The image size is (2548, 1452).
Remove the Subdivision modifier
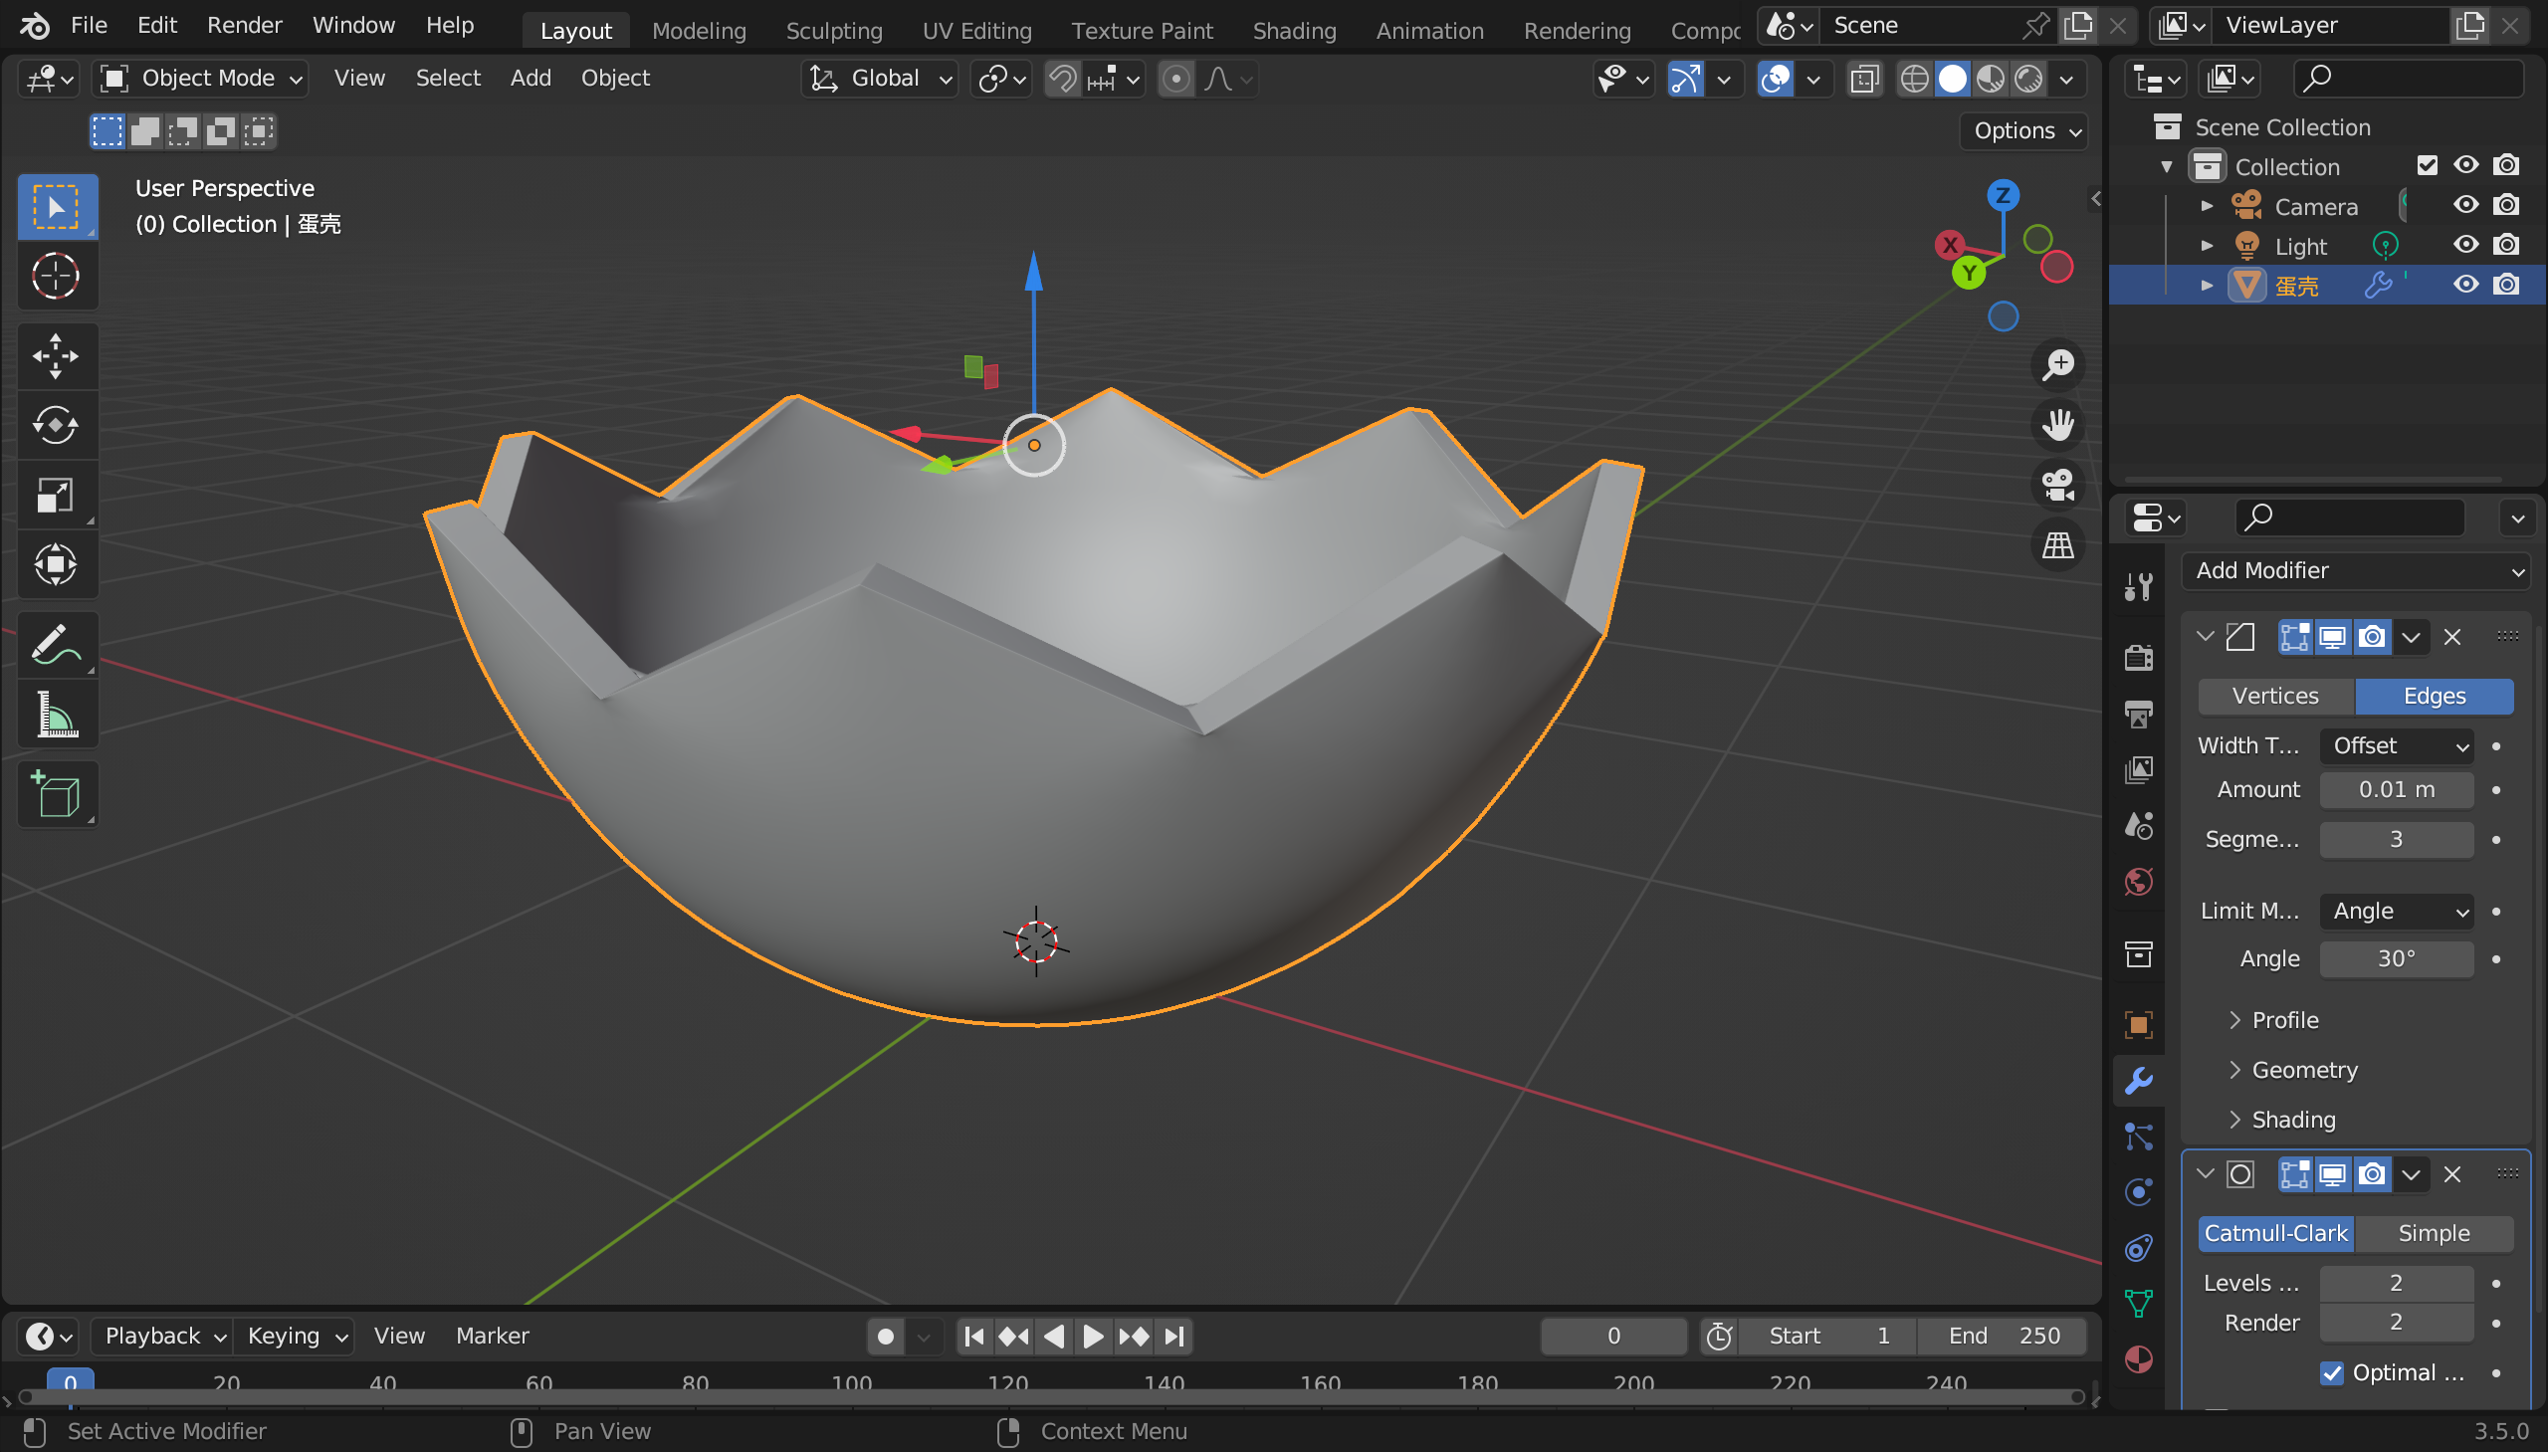pyautogui.click(x=2453, y=1174)
